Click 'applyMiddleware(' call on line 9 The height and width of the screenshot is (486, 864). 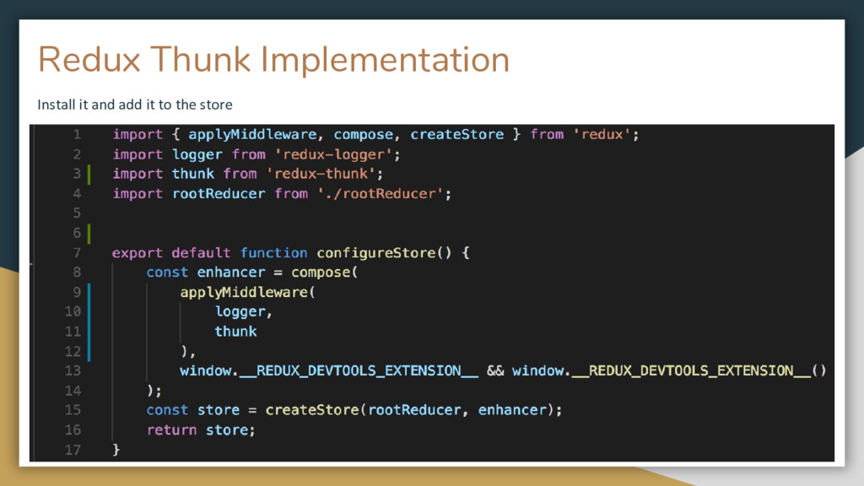click(247, 292)
